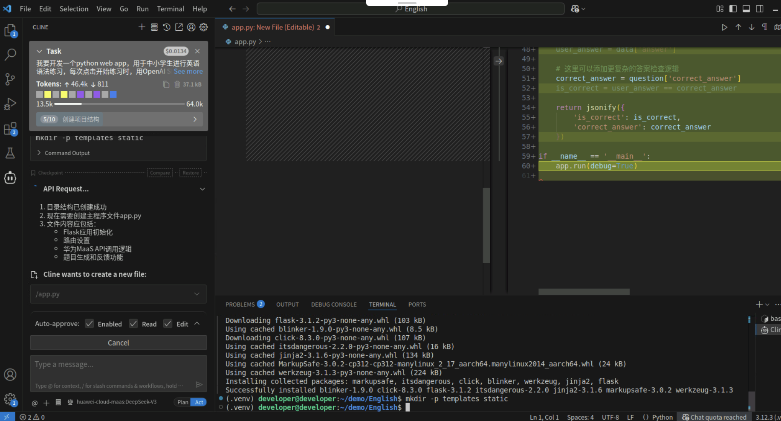Switch to the PROBLEMS tab
Viewport: 781px width, 421px height.
point(240,305)
